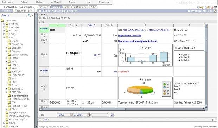Collapse the Demo folder tree node
218x128 pixels.
(4, 37)
